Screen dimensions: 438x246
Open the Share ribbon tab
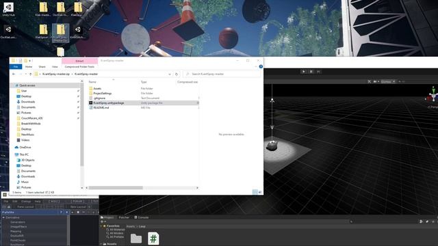click(42, 67)
